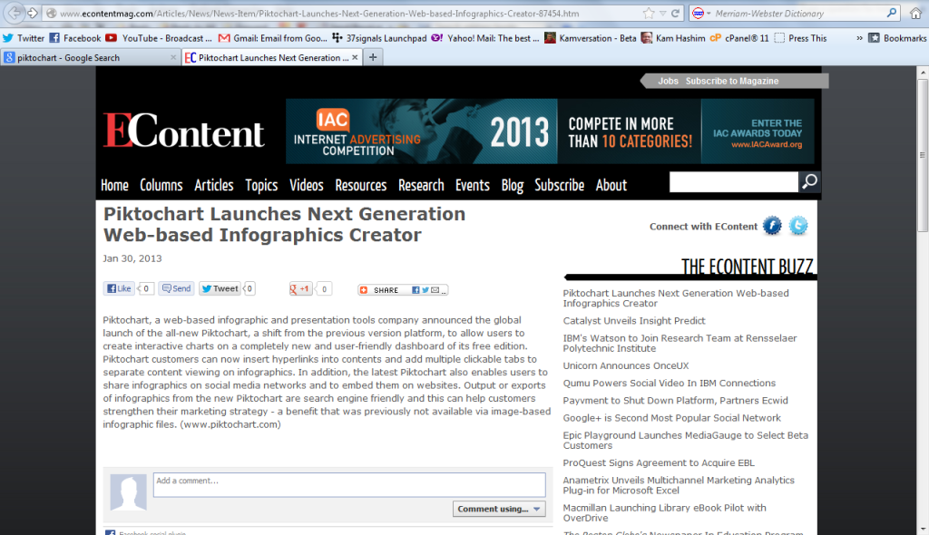Open the Yahoo! Mail bookmark
Screen dimensions: 929x535
tap(485, 38)
